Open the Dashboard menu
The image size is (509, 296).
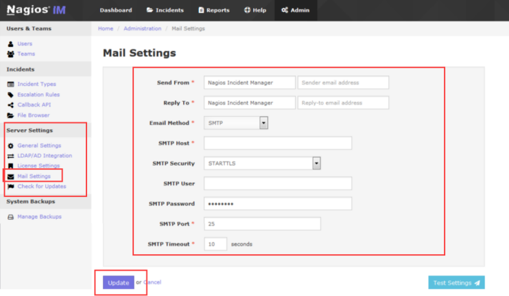click(116, 10)
